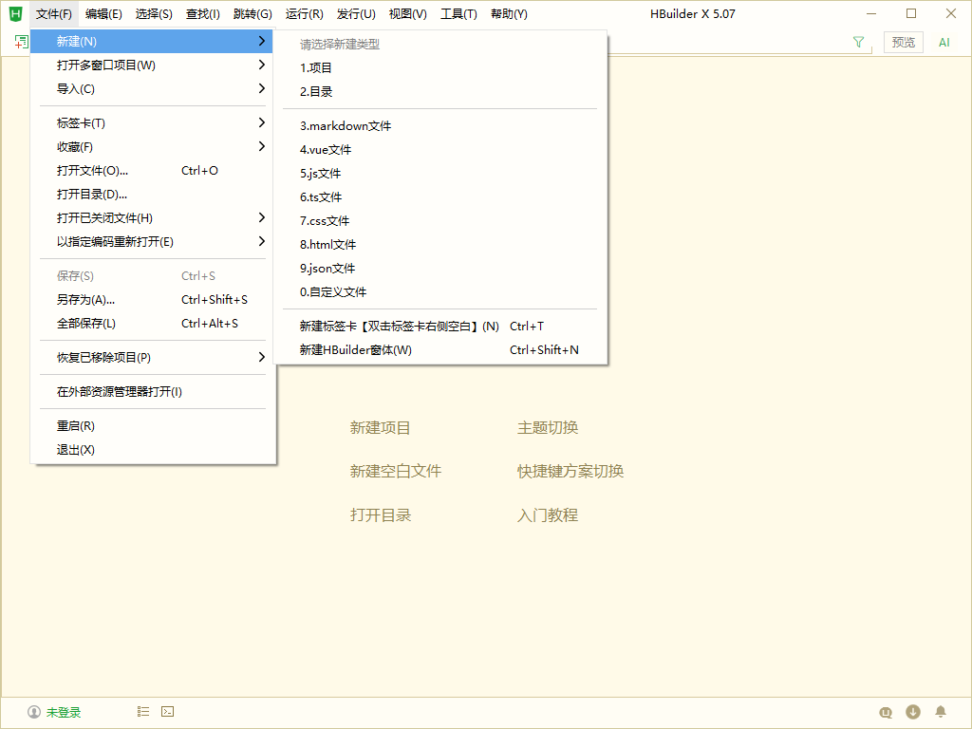Create a 5.js文件

point(440,173)
